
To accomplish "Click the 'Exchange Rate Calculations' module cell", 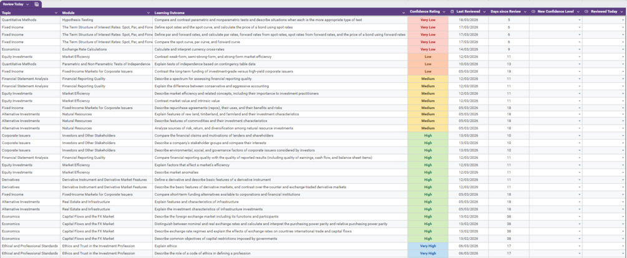I will click(x=106, y=49).
